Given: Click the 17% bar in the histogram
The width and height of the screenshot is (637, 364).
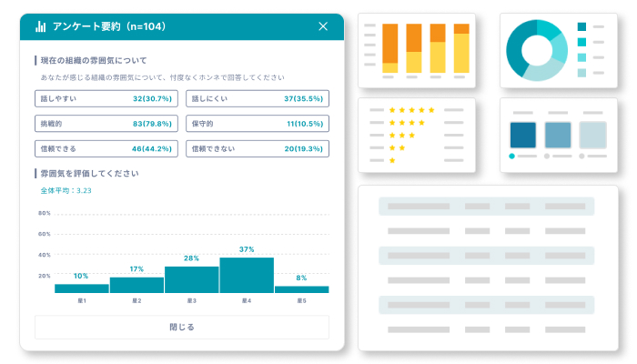Looking at the screenshot, I should pyautogui.click(x=136, y=285).
